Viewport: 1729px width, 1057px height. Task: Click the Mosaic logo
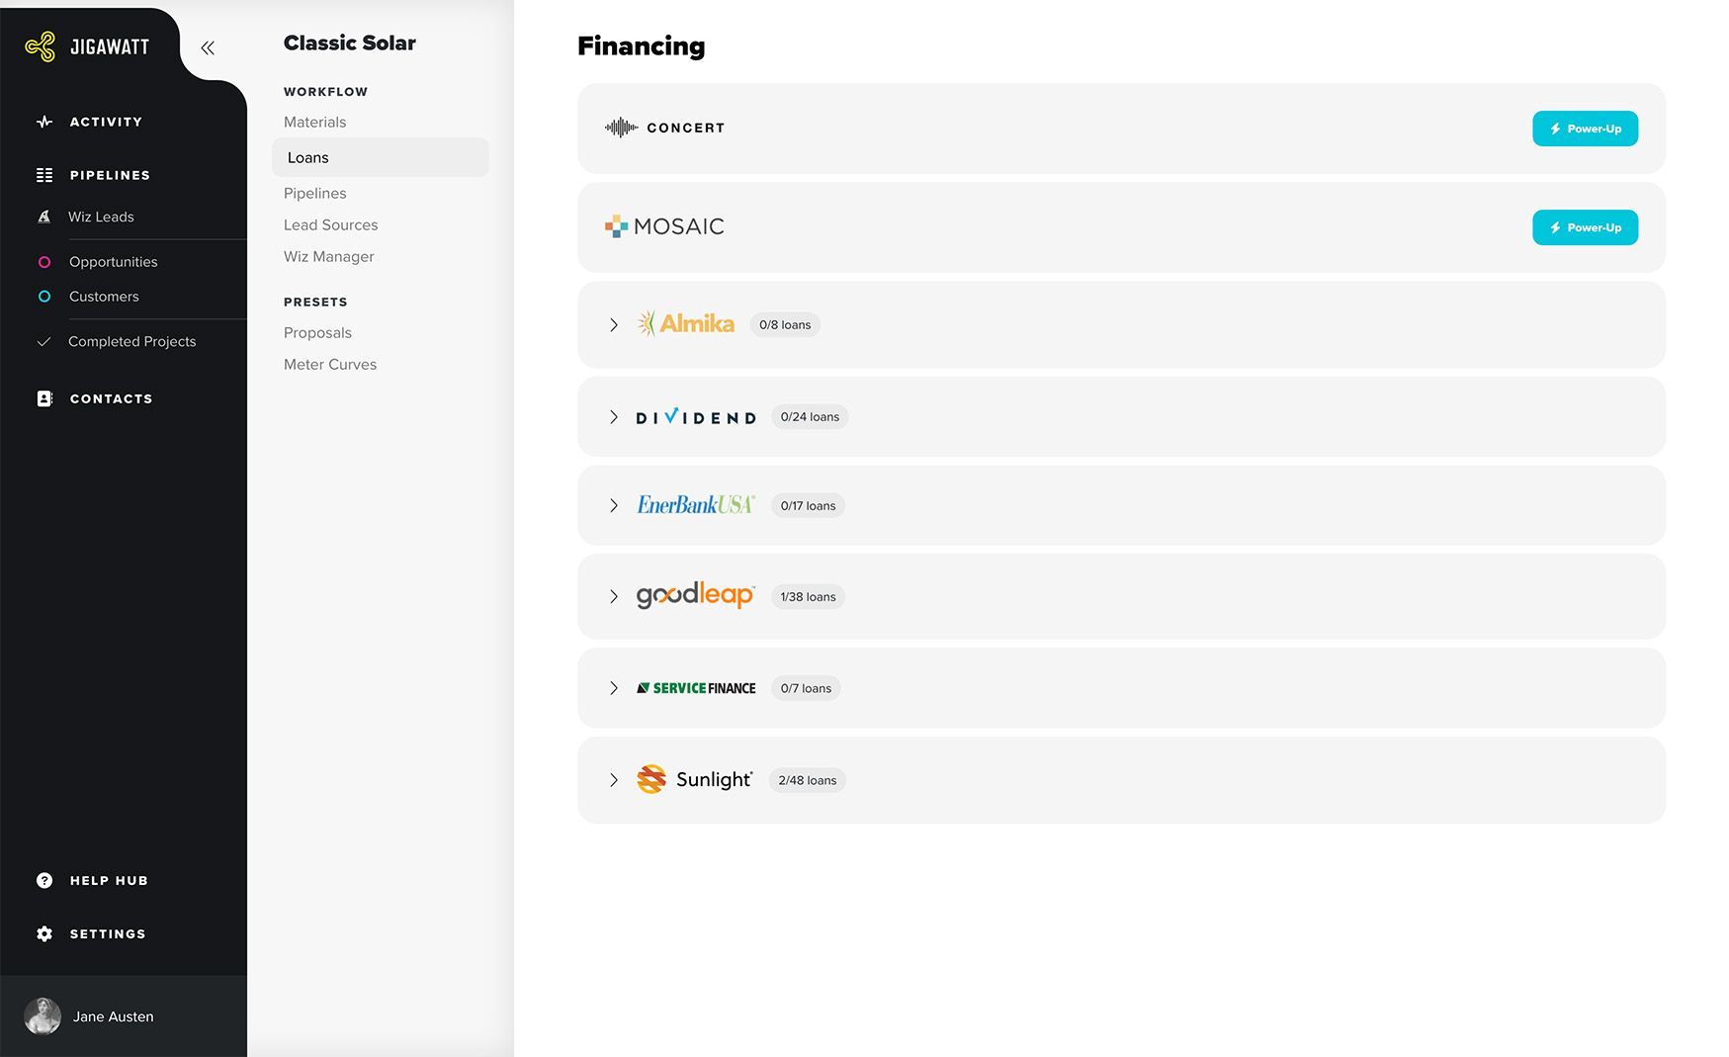click(664, 226)
